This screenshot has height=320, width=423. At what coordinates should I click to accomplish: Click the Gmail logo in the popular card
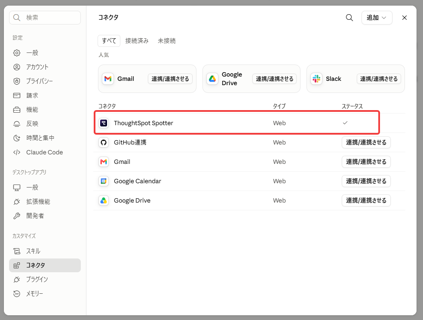tap(108, 79)
